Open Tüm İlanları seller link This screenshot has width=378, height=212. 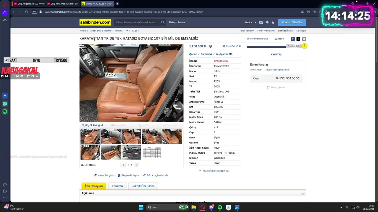pyautogui.click(x=256, y=70)
